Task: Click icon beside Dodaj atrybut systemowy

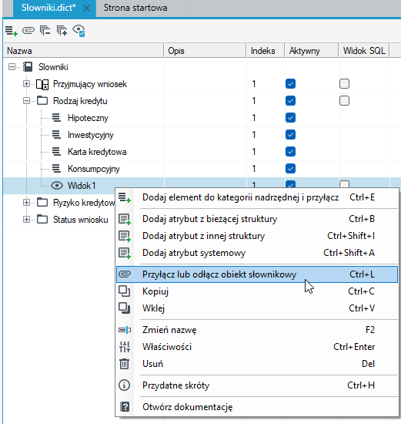Action: pyautogui.click(x=125, y=253)
